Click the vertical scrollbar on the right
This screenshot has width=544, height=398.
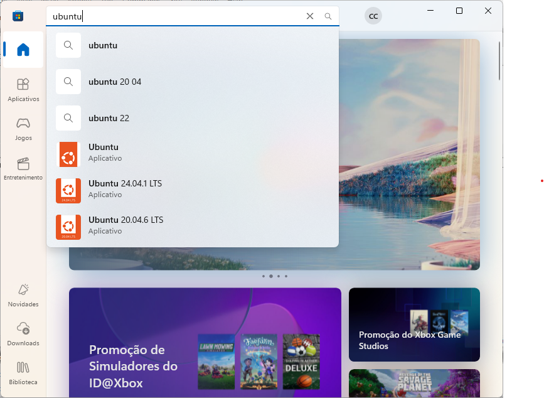(x=499, y=61)
